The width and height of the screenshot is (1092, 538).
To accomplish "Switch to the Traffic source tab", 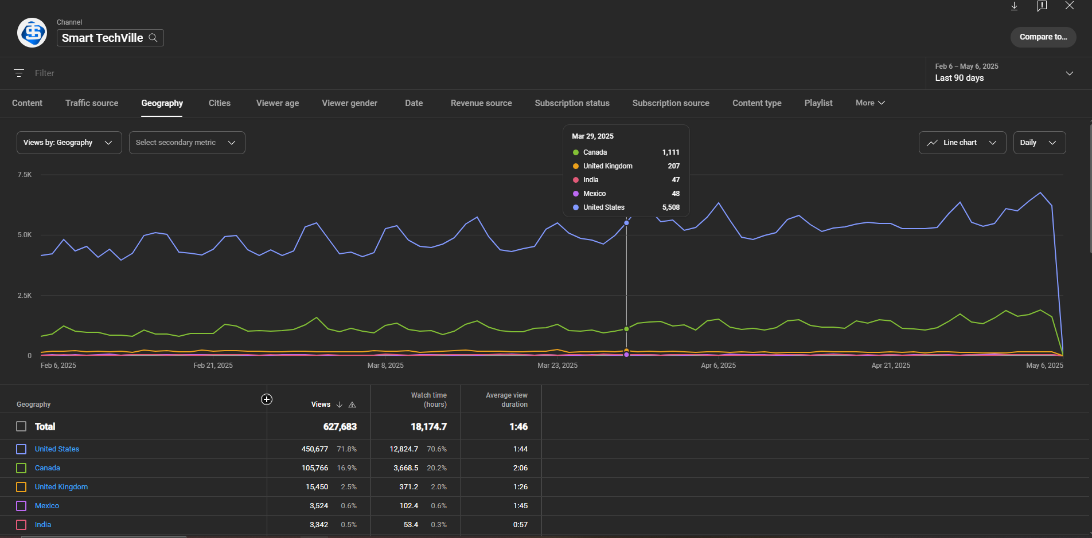I will [92, 103].
